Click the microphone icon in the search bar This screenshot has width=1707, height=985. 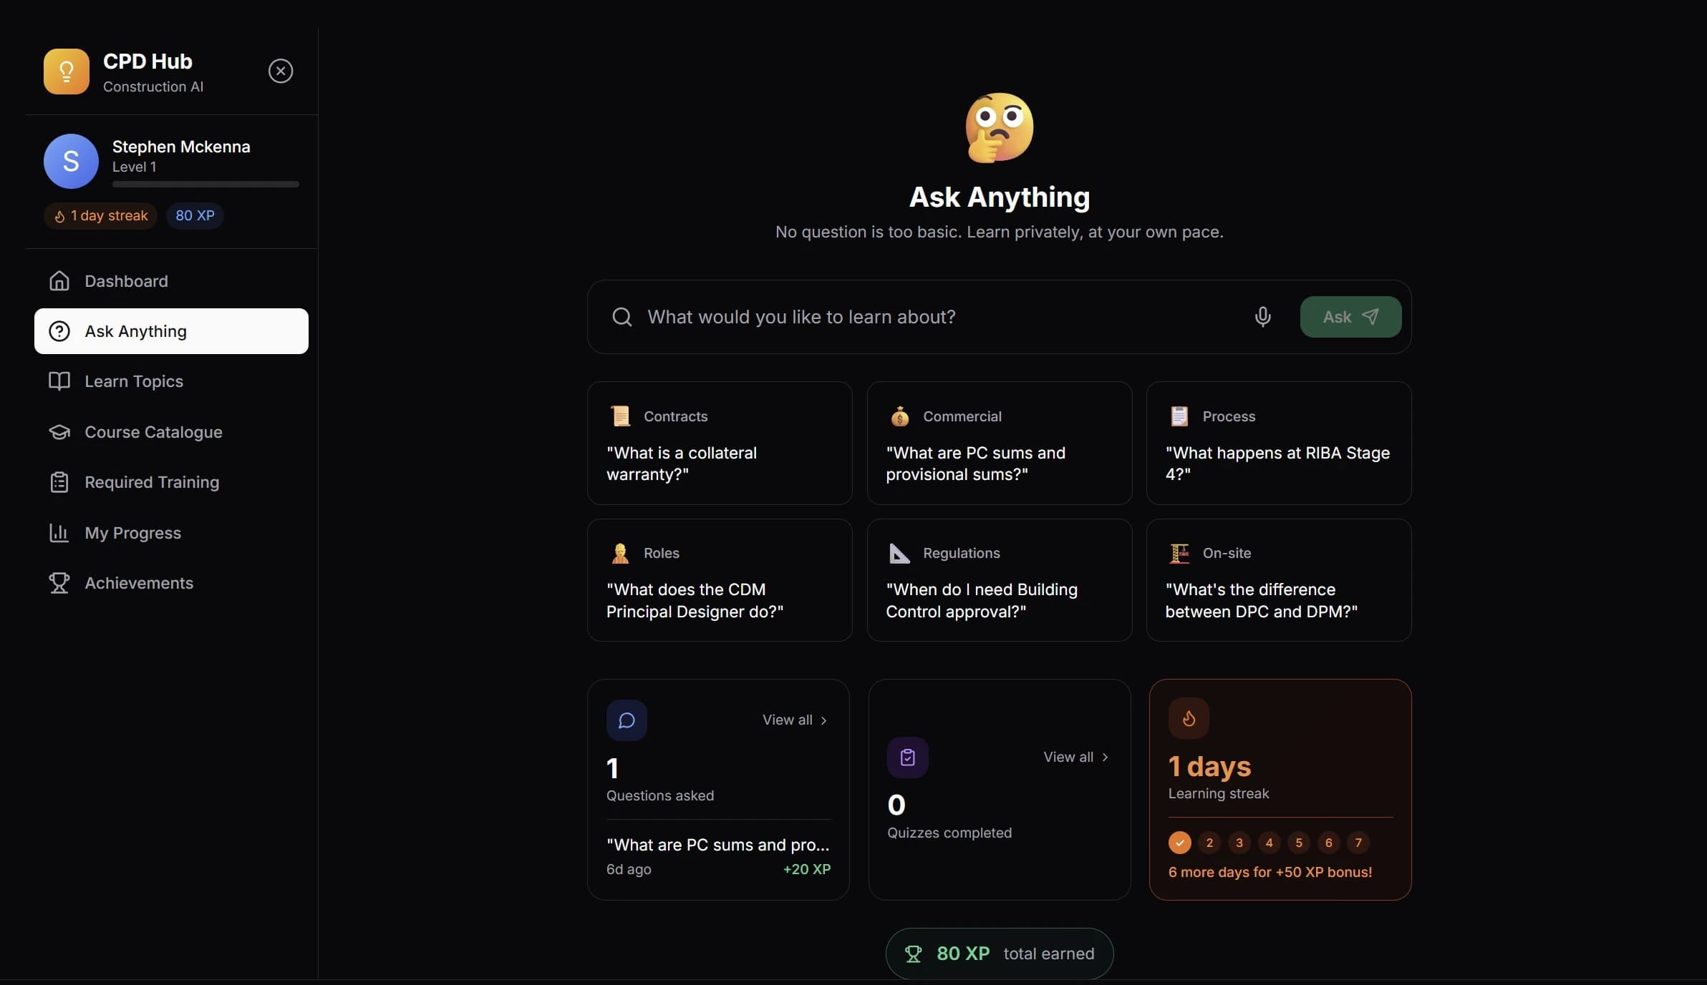[1262, 316]
